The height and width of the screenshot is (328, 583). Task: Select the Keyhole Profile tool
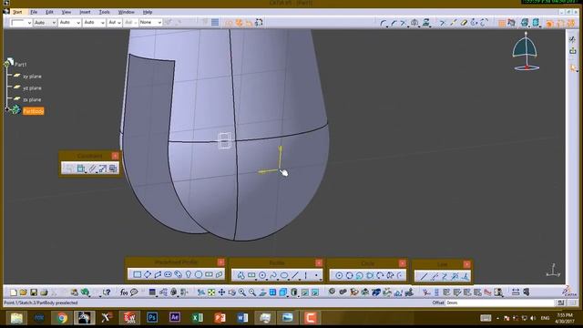click(x=189, y=275)
